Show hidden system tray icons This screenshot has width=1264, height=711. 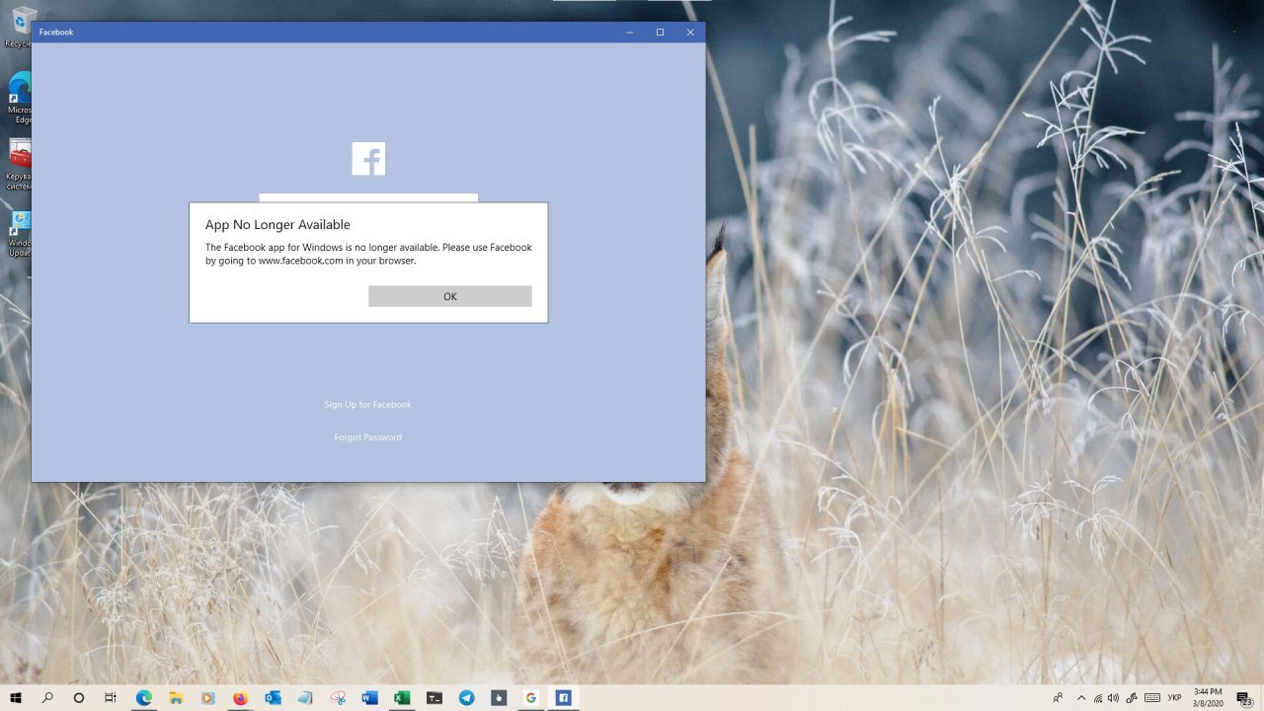1081,697
